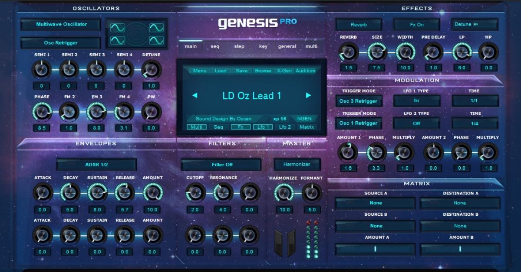
Task: Open the LFO 1 Time dropdown showing 1/1
Action: (475, 101)
